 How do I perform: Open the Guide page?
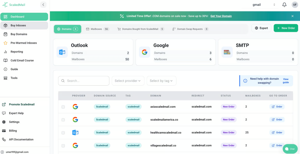pos(24,69)
